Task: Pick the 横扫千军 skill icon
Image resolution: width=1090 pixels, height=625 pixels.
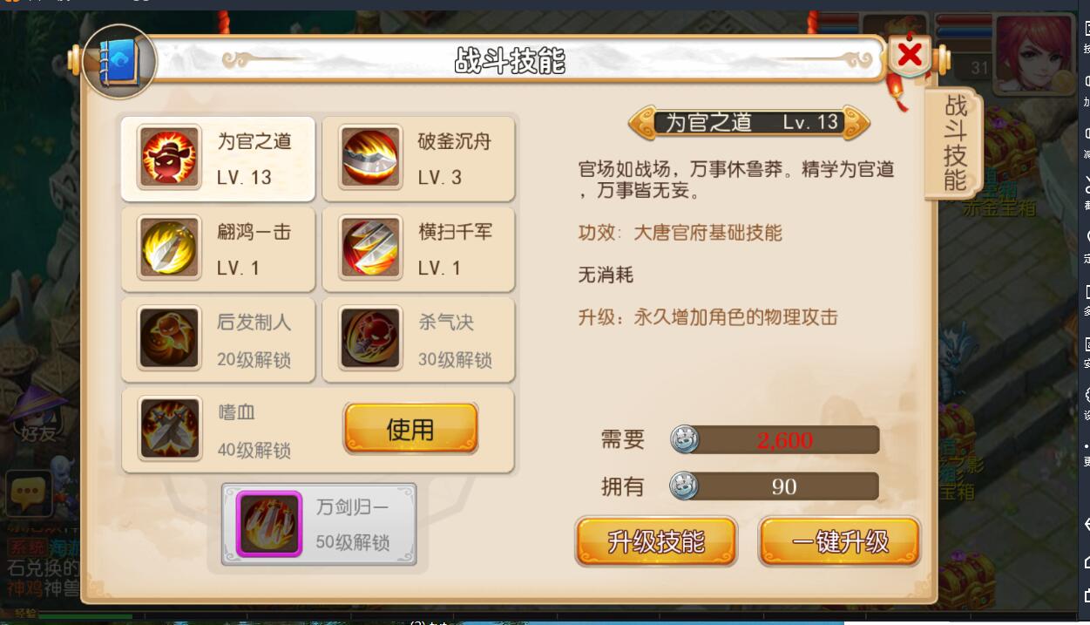Action: click(370, 248)
